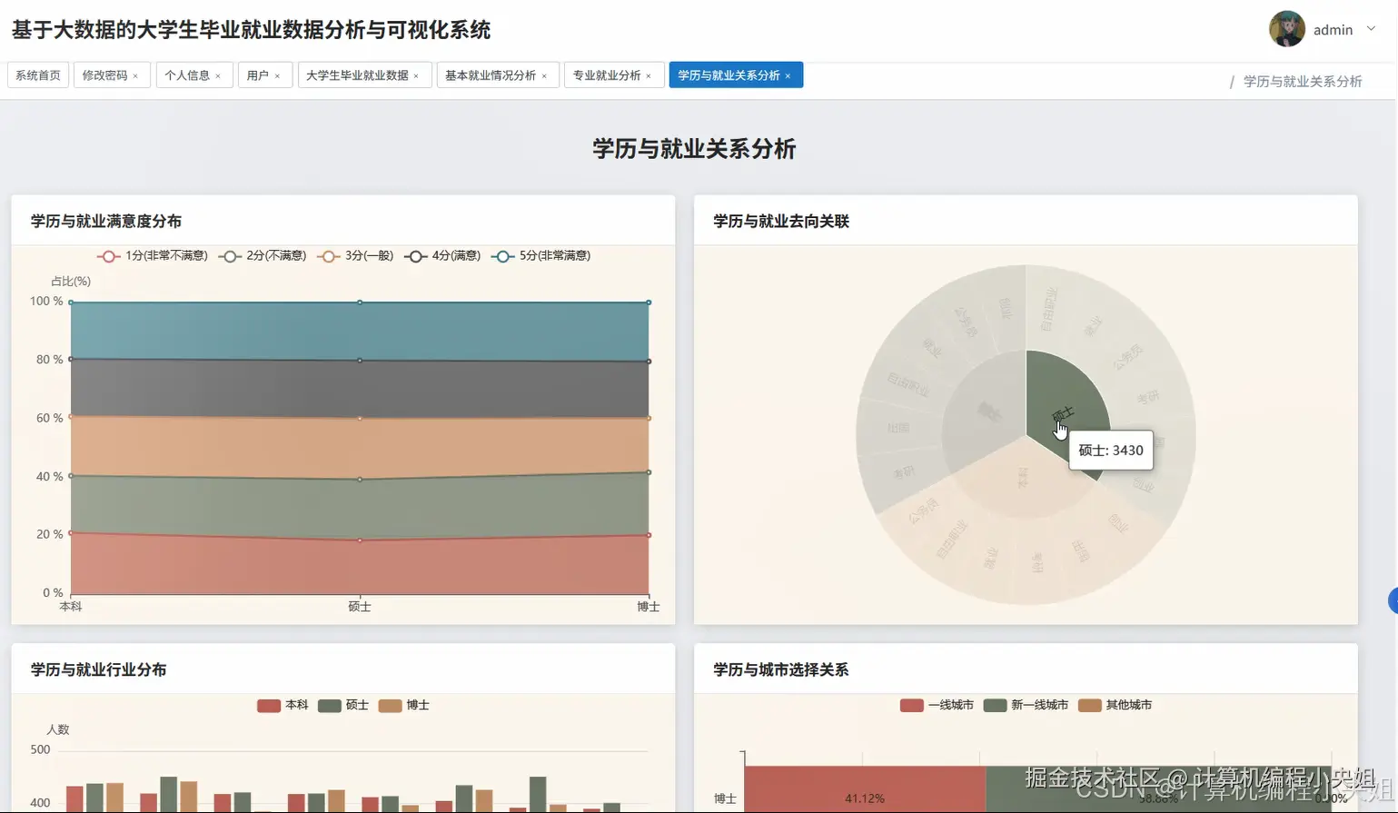Toggle the 本科 legend in industry chart
The width and height of the screenshot is (1398, 813).
(x=283, y=705)
